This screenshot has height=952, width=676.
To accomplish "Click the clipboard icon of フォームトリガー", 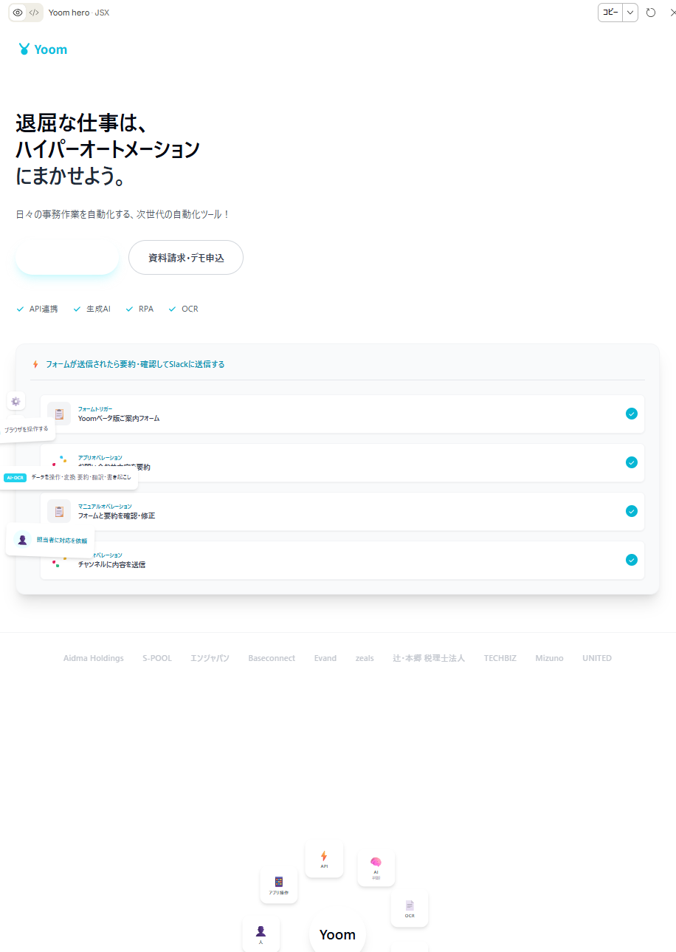I will pyautogui.click(x=59, y=414).
